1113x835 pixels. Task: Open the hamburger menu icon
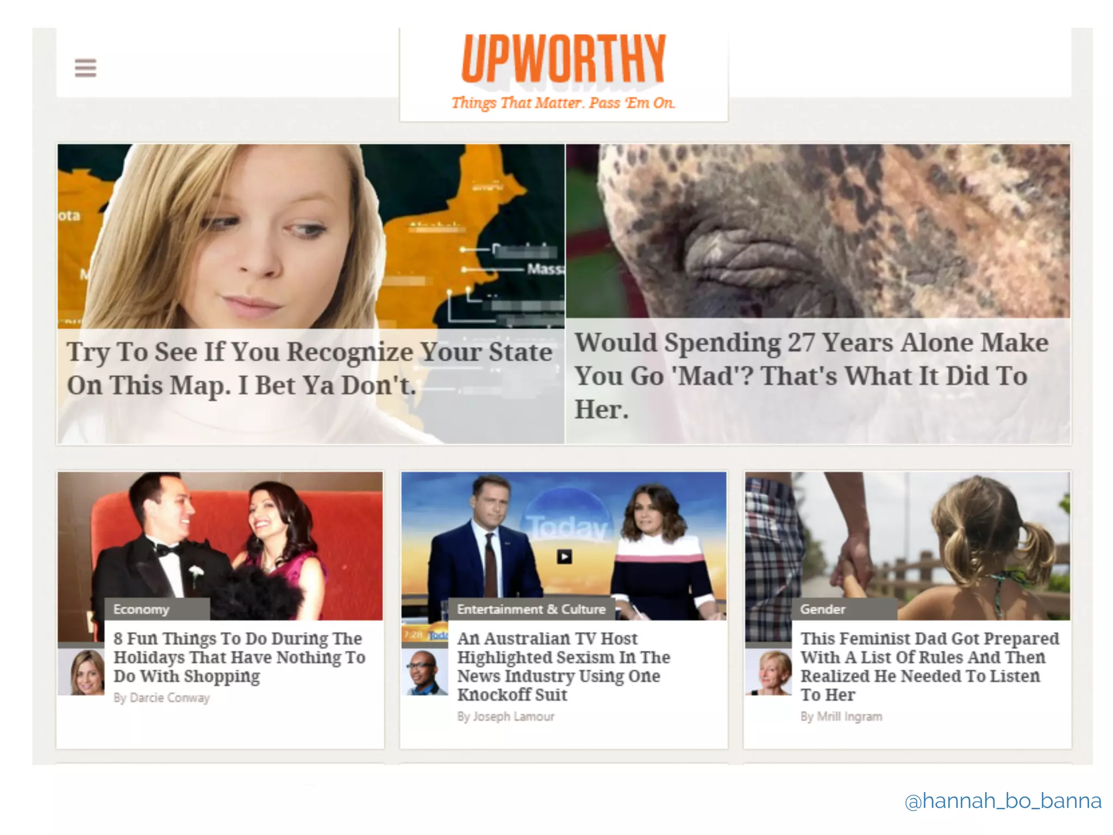click(85, 68)
